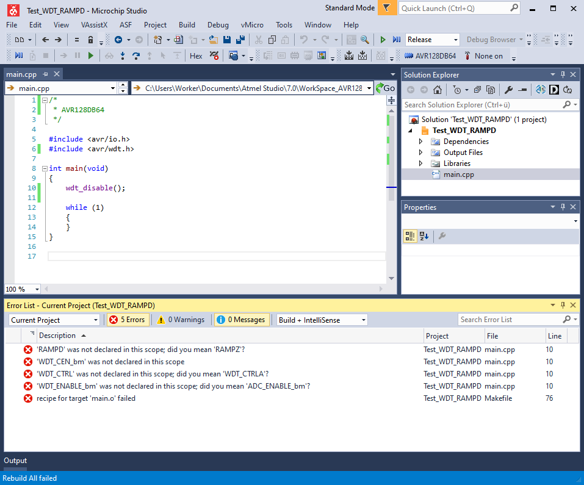Open the vMicro menu
584x485 pixels.
(x=252, y=25)
